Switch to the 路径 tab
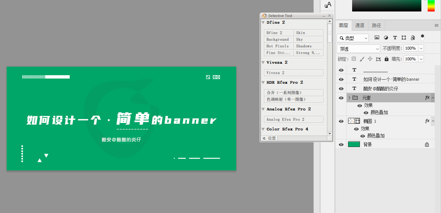 pyautogui.click(x=376, y=25)
